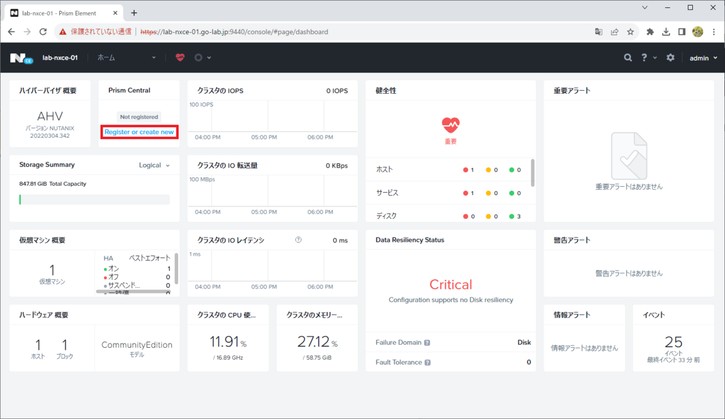Open the Logical storage view dropdown

click(155, 165)
